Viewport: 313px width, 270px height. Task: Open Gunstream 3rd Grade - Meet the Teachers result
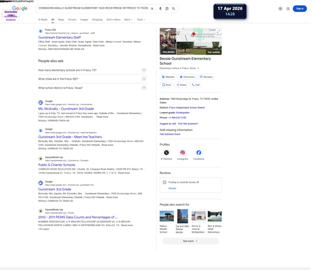pyautogui.click(x=70, y=137)
